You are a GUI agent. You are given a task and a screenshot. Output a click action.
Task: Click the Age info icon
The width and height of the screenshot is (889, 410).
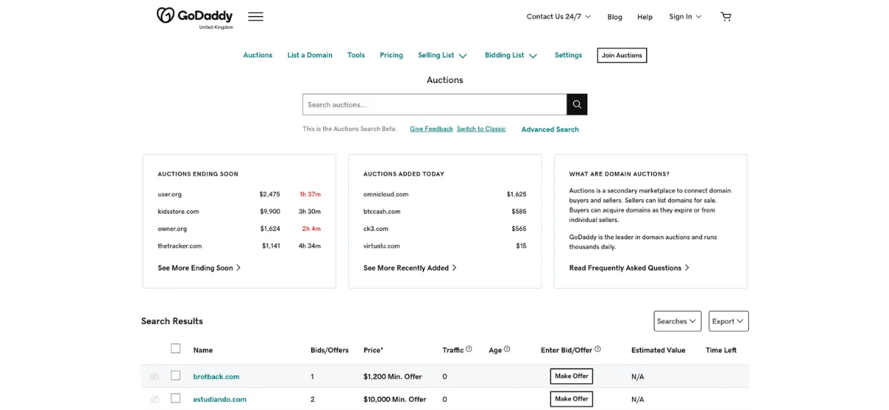tap(507, 349)
